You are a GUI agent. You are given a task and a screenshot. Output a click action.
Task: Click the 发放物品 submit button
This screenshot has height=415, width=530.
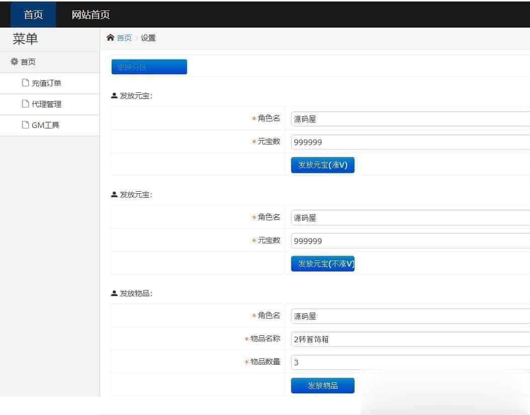coord(322,386)
